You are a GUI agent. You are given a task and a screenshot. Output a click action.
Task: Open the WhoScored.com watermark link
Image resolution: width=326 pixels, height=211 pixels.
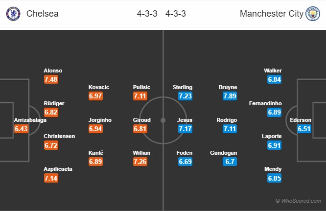[x=298, y=201]
